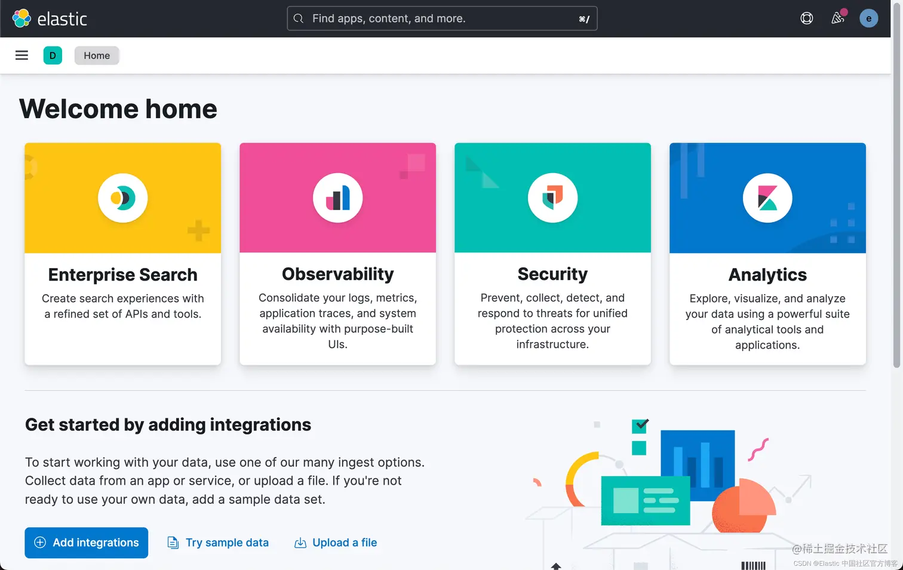Click the page vertical scrollbar
Screen dimensions: 903x570
897,185
